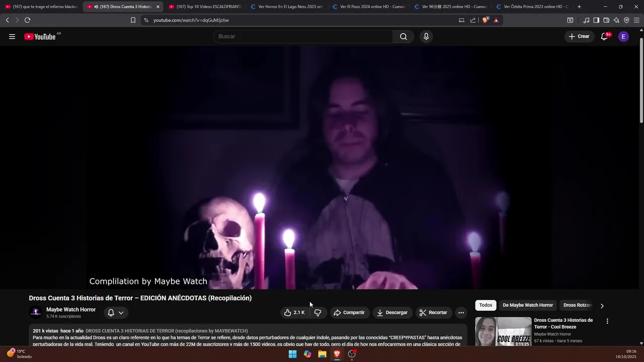Click the YouTube URL in address bar
644x362 pixels.
191,20
